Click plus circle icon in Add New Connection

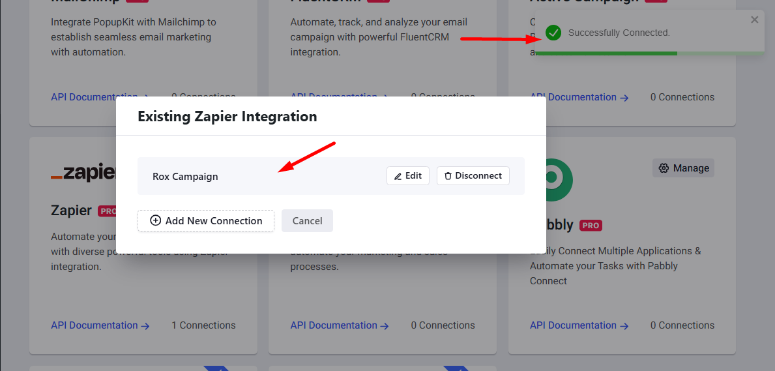click(155, 220)
